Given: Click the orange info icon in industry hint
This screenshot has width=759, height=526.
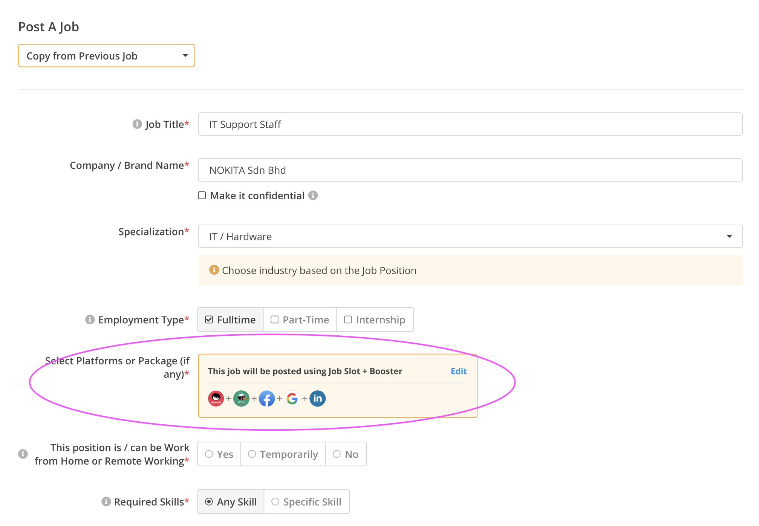Looking at the screenshot, I should 214,270.
